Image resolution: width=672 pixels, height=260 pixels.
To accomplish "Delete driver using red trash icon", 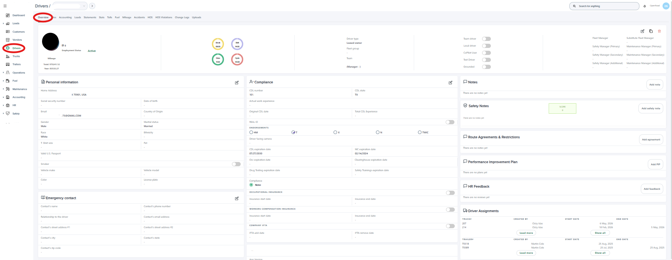I will [659, 31].
